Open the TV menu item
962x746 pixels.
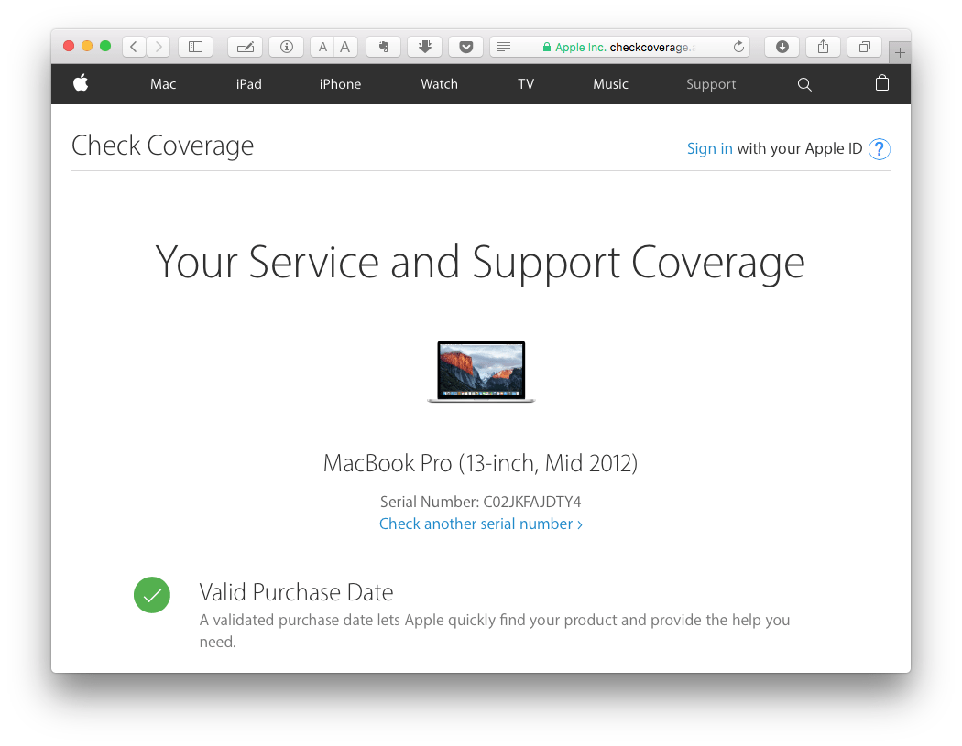coord(526,84)
